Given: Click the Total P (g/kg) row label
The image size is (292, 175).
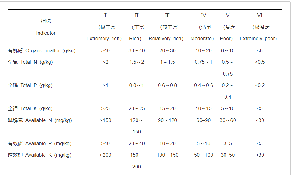Looking at the screenshot, I should 30,85.
